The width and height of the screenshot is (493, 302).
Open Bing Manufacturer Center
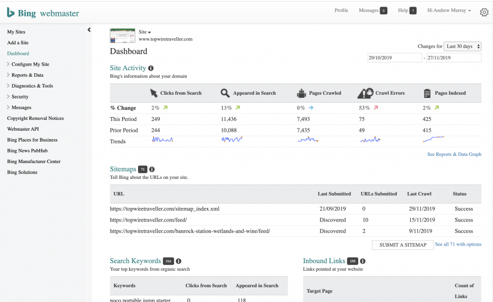tap(33, 162)
